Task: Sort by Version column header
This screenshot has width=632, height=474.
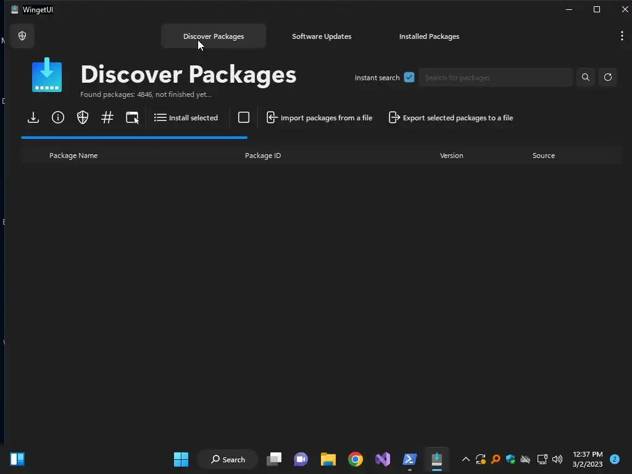Action: [451, 155]
